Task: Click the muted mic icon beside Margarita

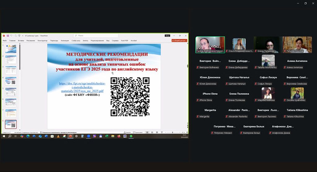Action: pyautogui.click(x=198, y=117)
